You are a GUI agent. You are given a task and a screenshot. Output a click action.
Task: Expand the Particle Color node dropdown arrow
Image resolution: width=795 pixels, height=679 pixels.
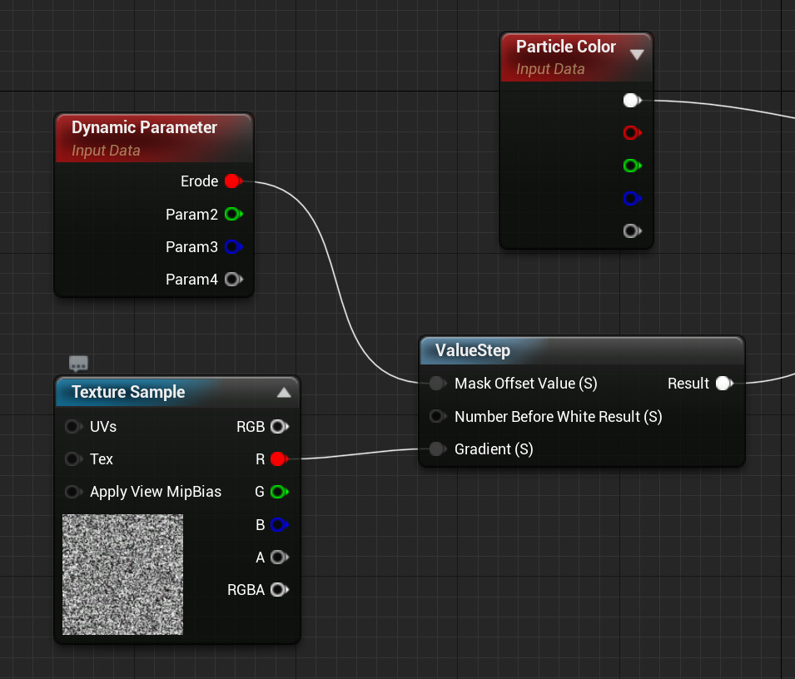tap(637, 55)
